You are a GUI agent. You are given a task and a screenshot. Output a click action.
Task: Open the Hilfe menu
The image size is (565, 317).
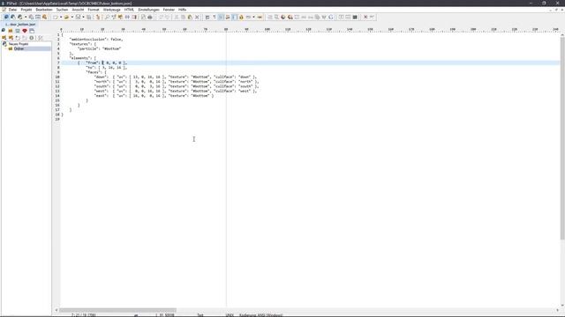pyautogui.click(x=183, y=10)
